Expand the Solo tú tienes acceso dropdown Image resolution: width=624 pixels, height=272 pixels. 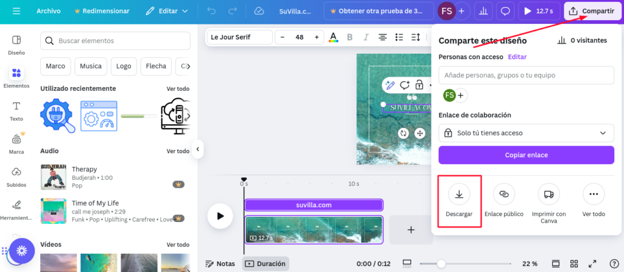[526, 133]
